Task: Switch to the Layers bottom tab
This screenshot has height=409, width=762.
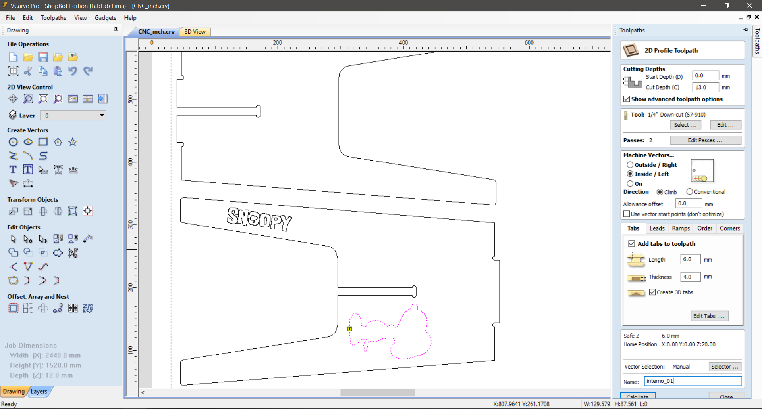Action: (39, 391)
